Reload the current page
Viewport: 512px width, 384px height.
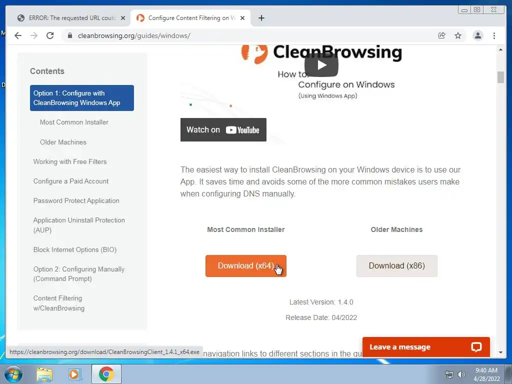point(50,35)
